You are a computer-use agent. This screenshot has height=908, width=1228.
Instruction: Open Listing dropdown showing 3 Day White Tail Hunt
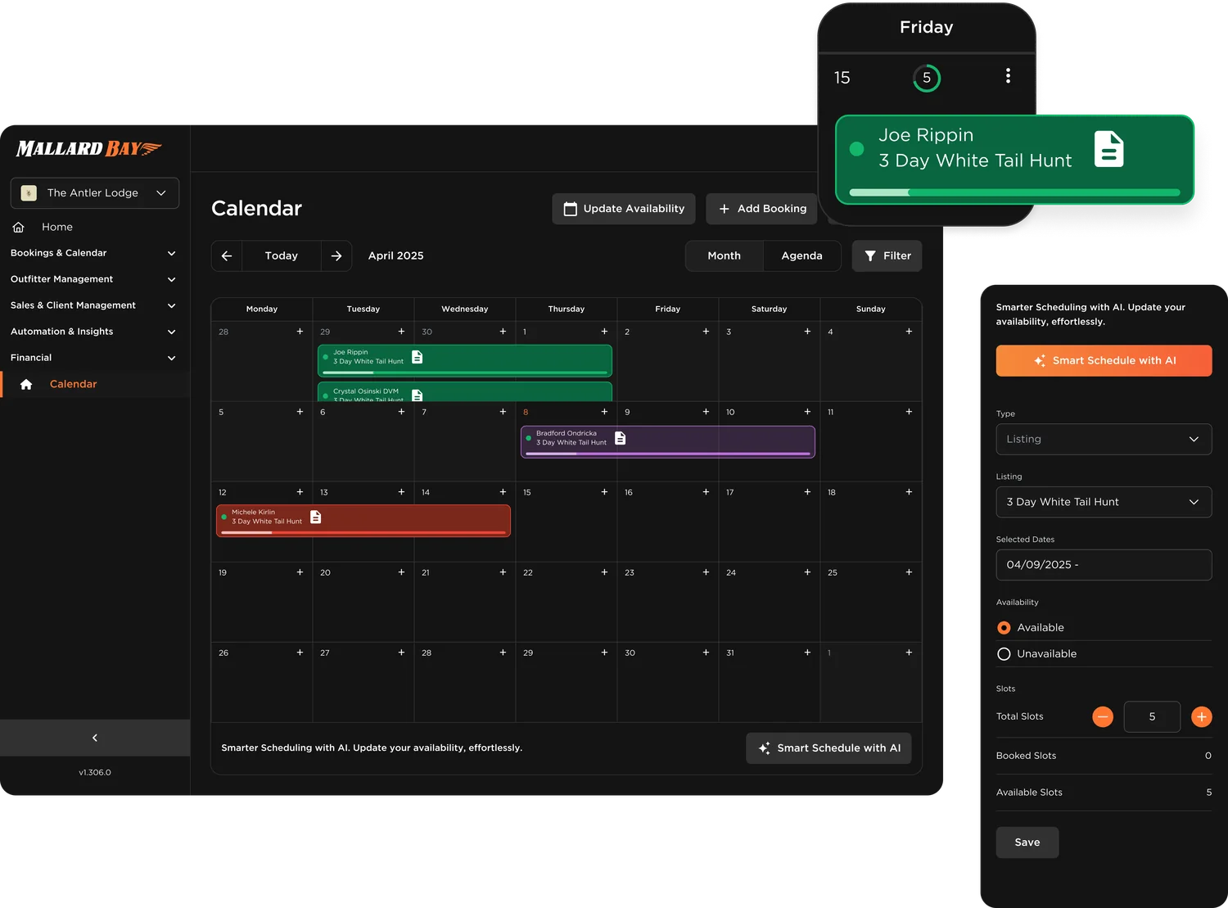[1104, 502]
